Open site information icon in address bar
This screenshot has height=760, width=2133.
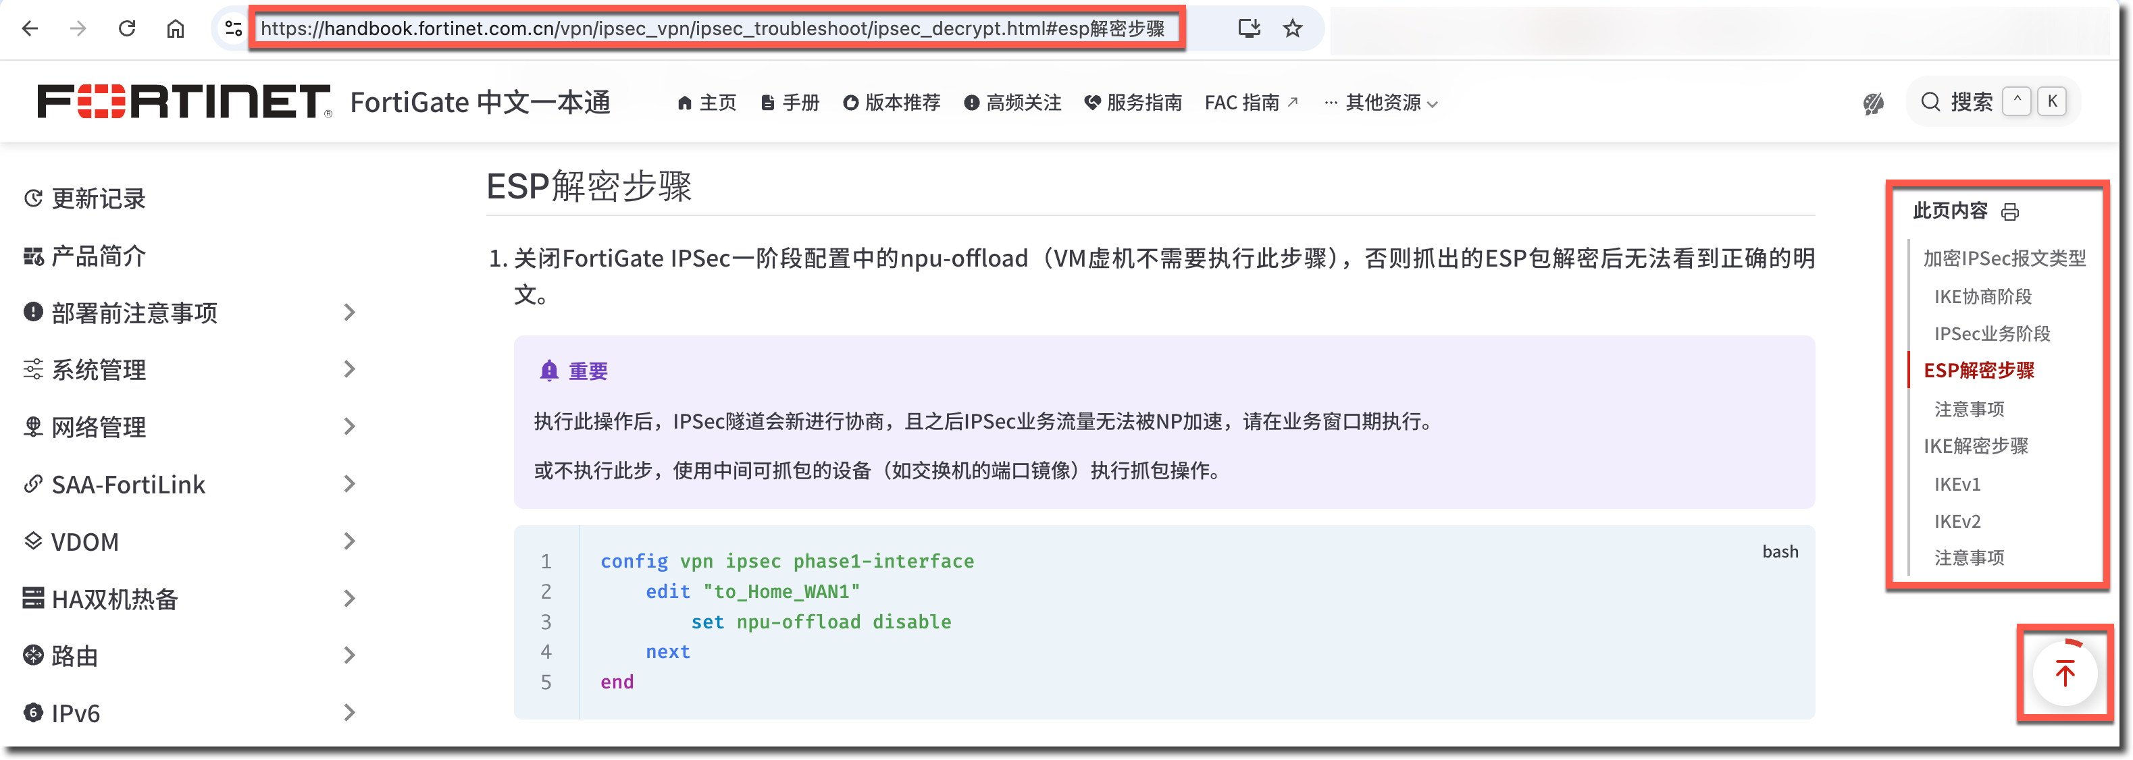(x=234, y=29)
